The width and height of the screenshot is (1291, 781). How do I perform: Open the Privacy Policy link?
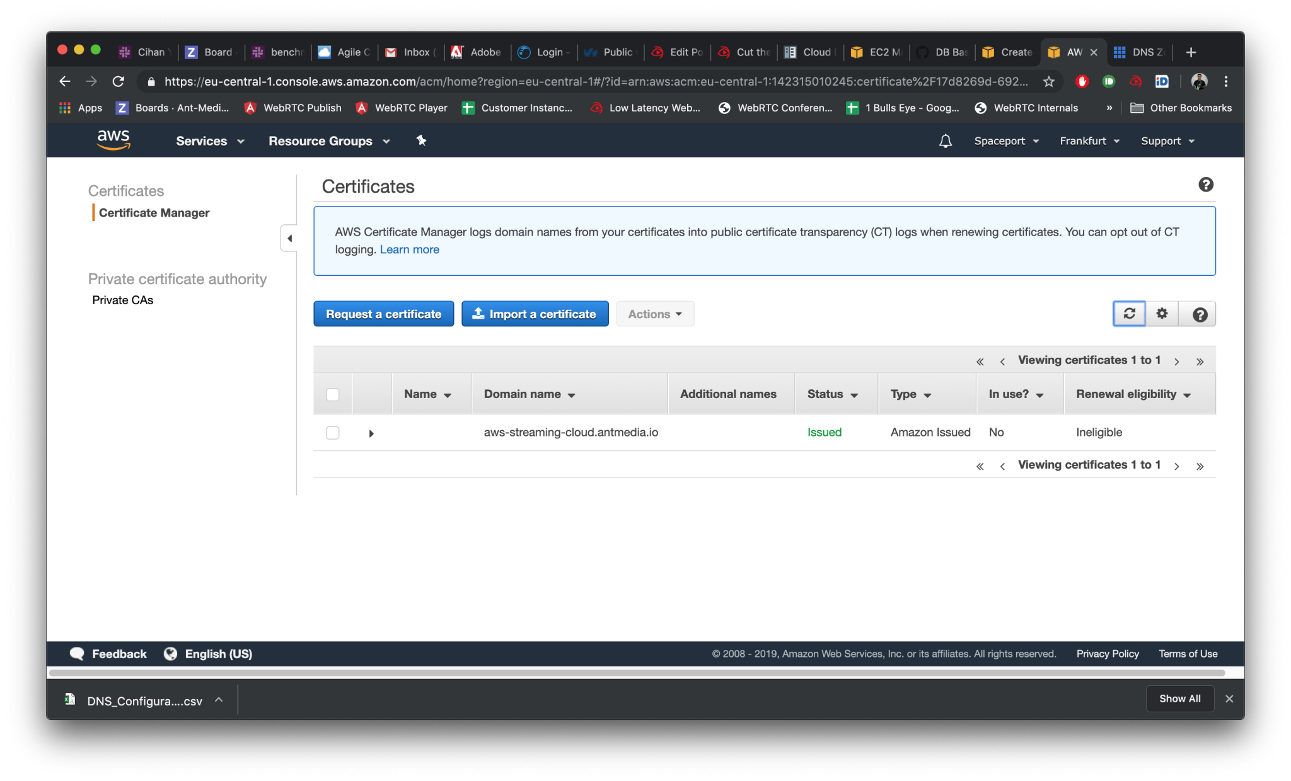1108,654
